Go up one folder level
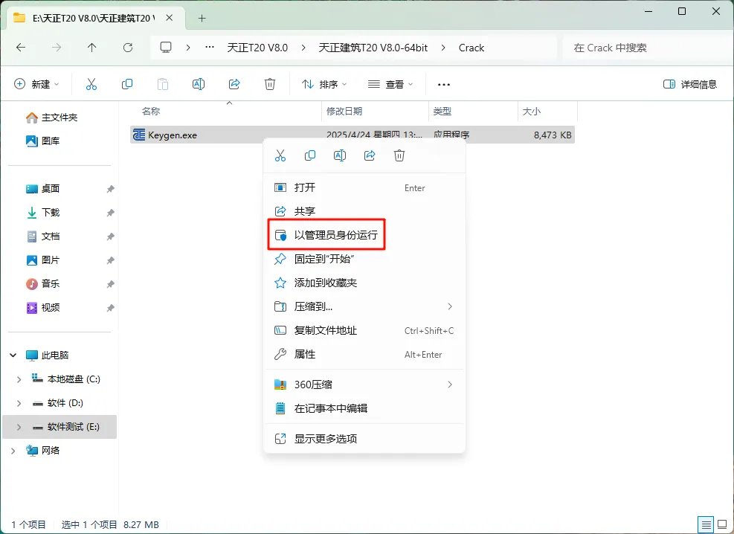Image resolution: width=734 pixels, height=534 pixels. click(x=91, y=48)
